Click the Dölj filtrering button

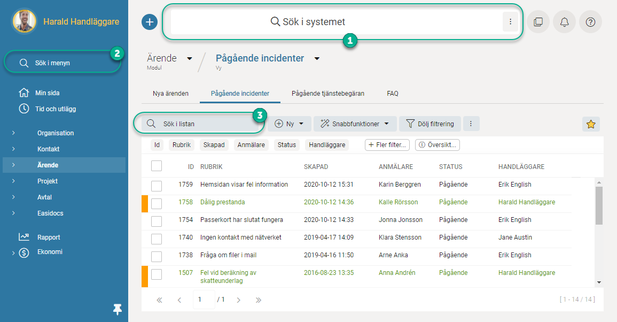[430, 124]
